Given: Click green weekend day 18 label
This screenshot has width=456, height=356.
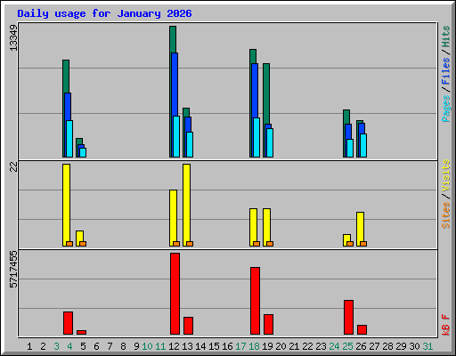Looking at the screenshot, I should coord(254,346).
